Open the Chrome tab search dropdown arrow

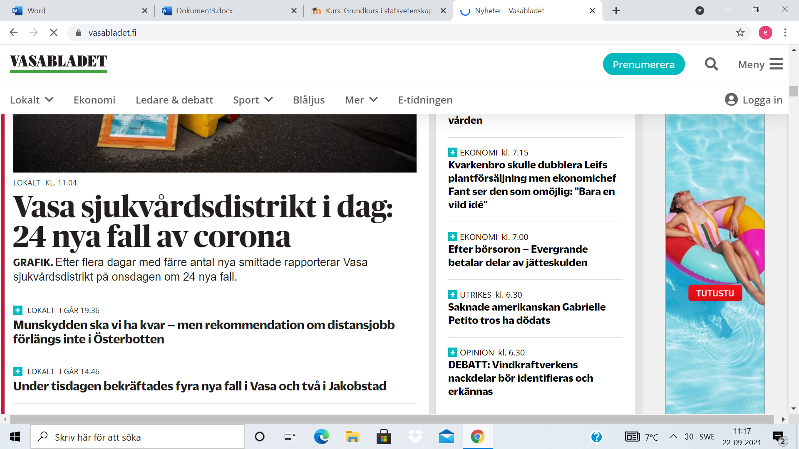[x=700, y=11]
